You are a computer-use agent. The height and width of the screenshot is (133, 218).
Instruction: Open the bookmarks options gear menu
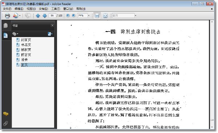point(15,34)
